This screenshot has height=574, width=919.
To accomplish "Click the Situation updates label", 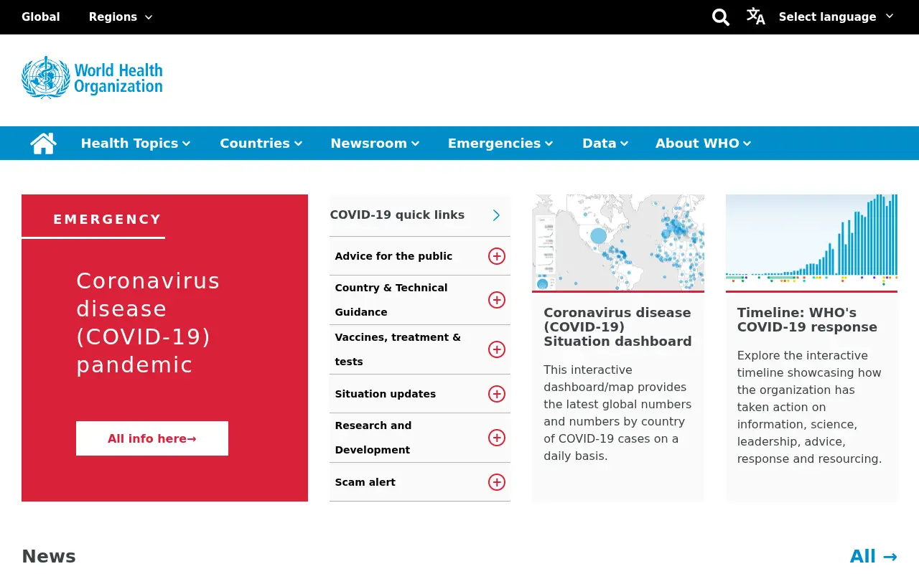I will [386, 394].
